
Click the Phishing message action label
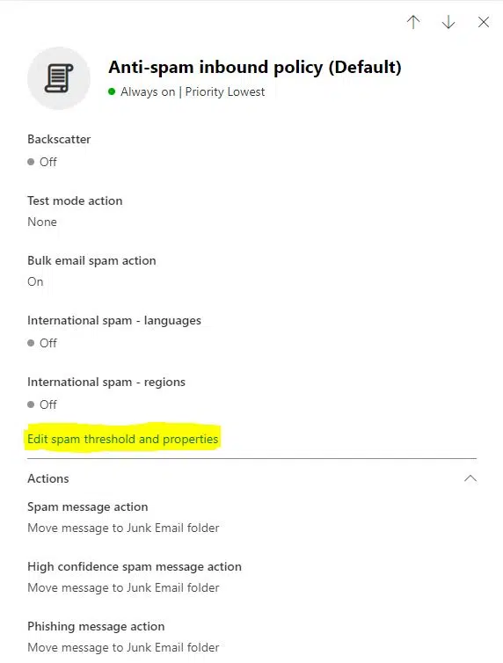[x=96, y=626]
